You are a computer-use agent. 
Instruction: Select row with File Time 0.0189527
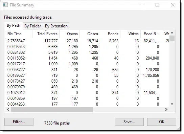87,75
